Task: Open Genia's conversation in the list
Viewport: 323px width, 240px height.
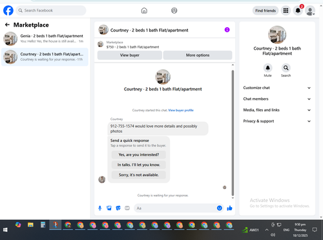Action: (45, 39)
